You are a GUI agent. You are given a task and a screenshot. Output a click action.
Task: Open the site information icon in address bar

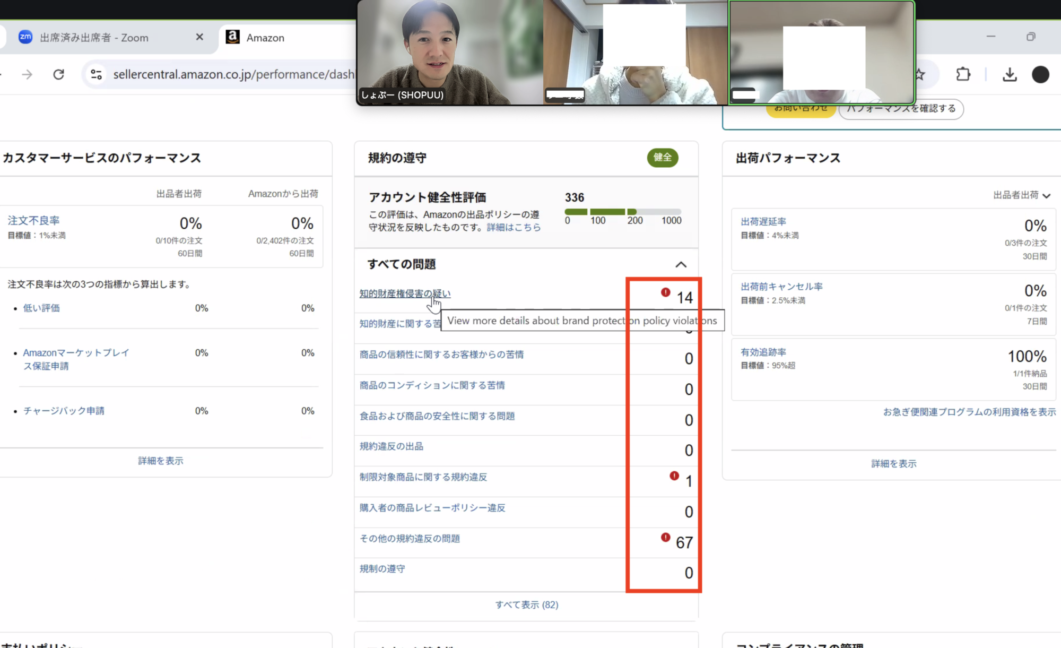tap(96, 74)
